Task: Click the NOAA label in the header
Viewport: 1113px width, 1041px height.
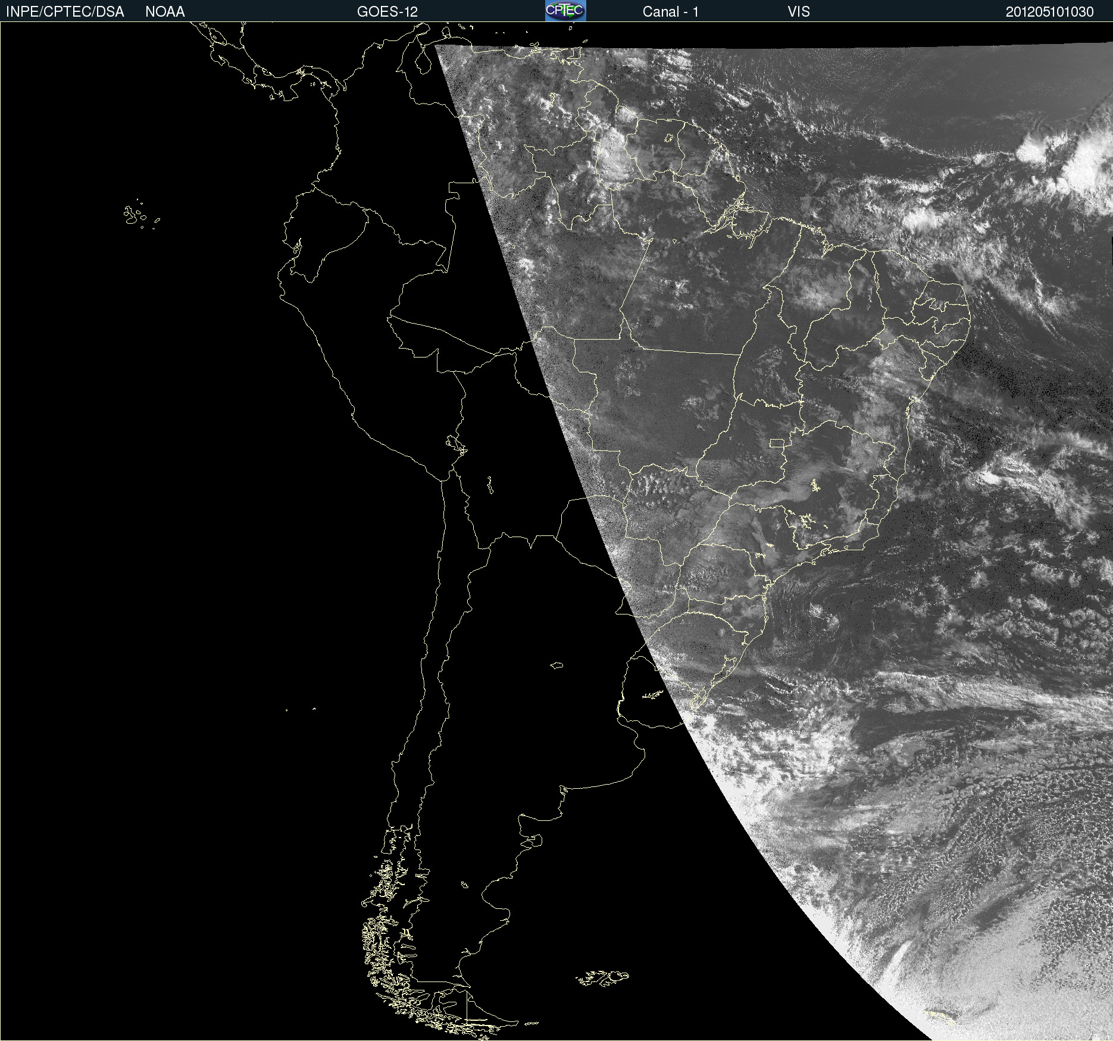Action: click(x=165, y=12)
